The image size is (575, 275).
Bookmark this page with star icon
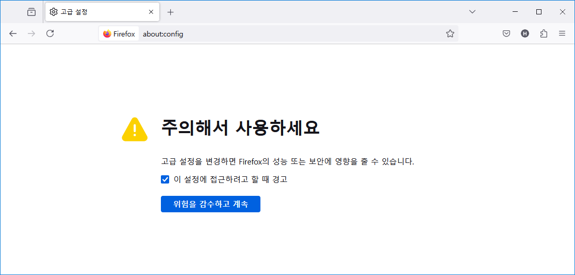(x=450, y=34)
